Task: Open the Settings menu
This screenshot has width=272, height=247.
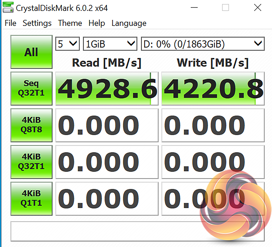Action: [x=37, y=23]
